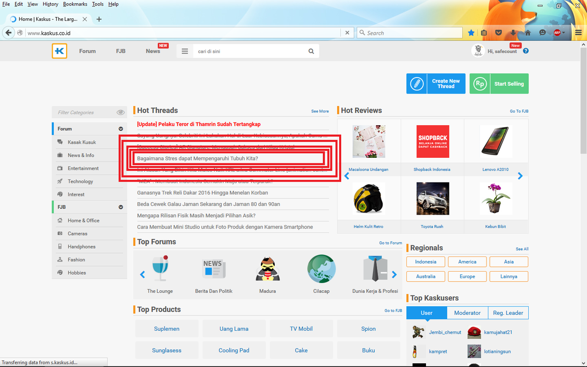Click Start Selling button
This screenshot has width=587, height=367.
[499, 83]
